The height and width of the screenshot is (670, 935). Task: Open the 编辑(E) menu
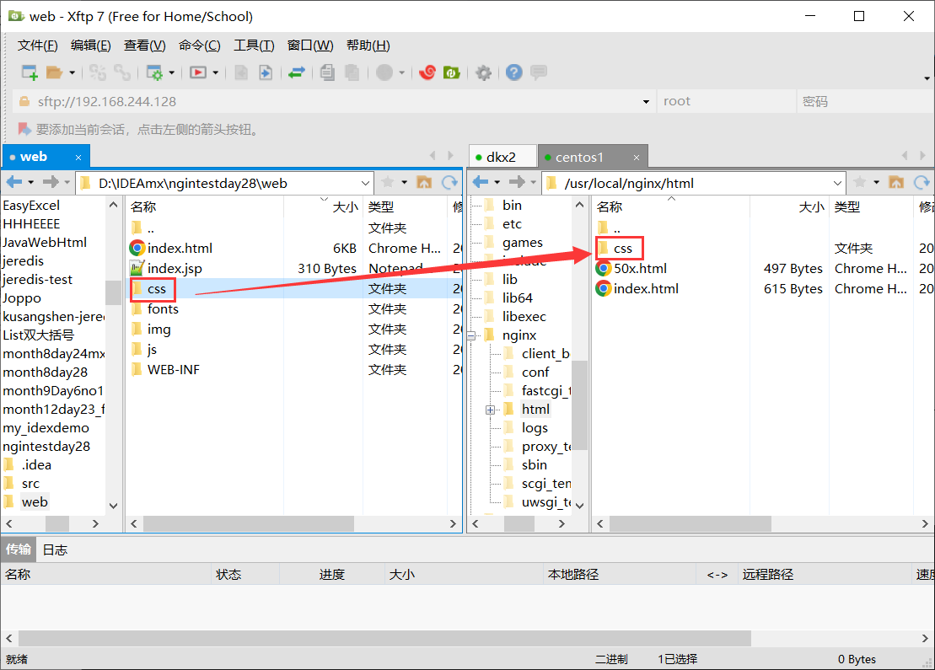point(91,46)
